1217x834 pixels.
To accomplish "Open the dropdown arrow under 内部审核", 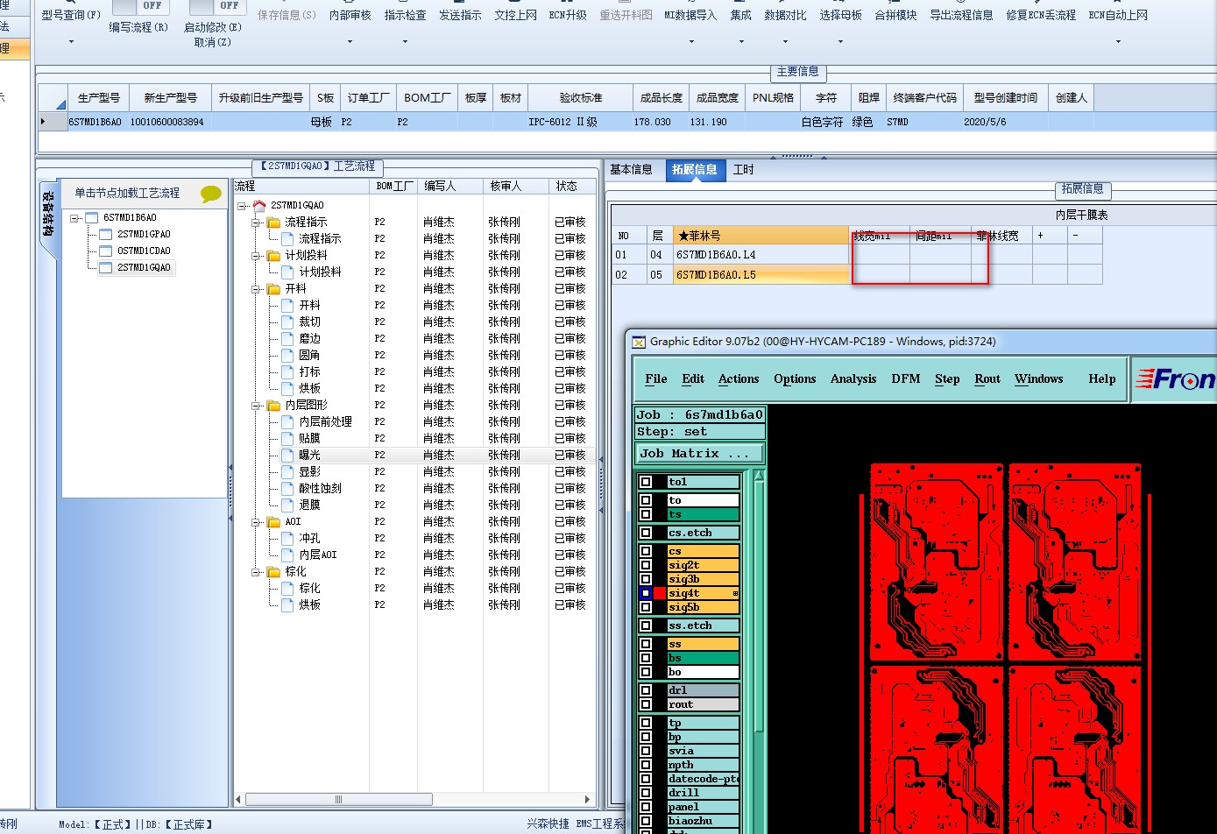I will [x=350, y=41].
